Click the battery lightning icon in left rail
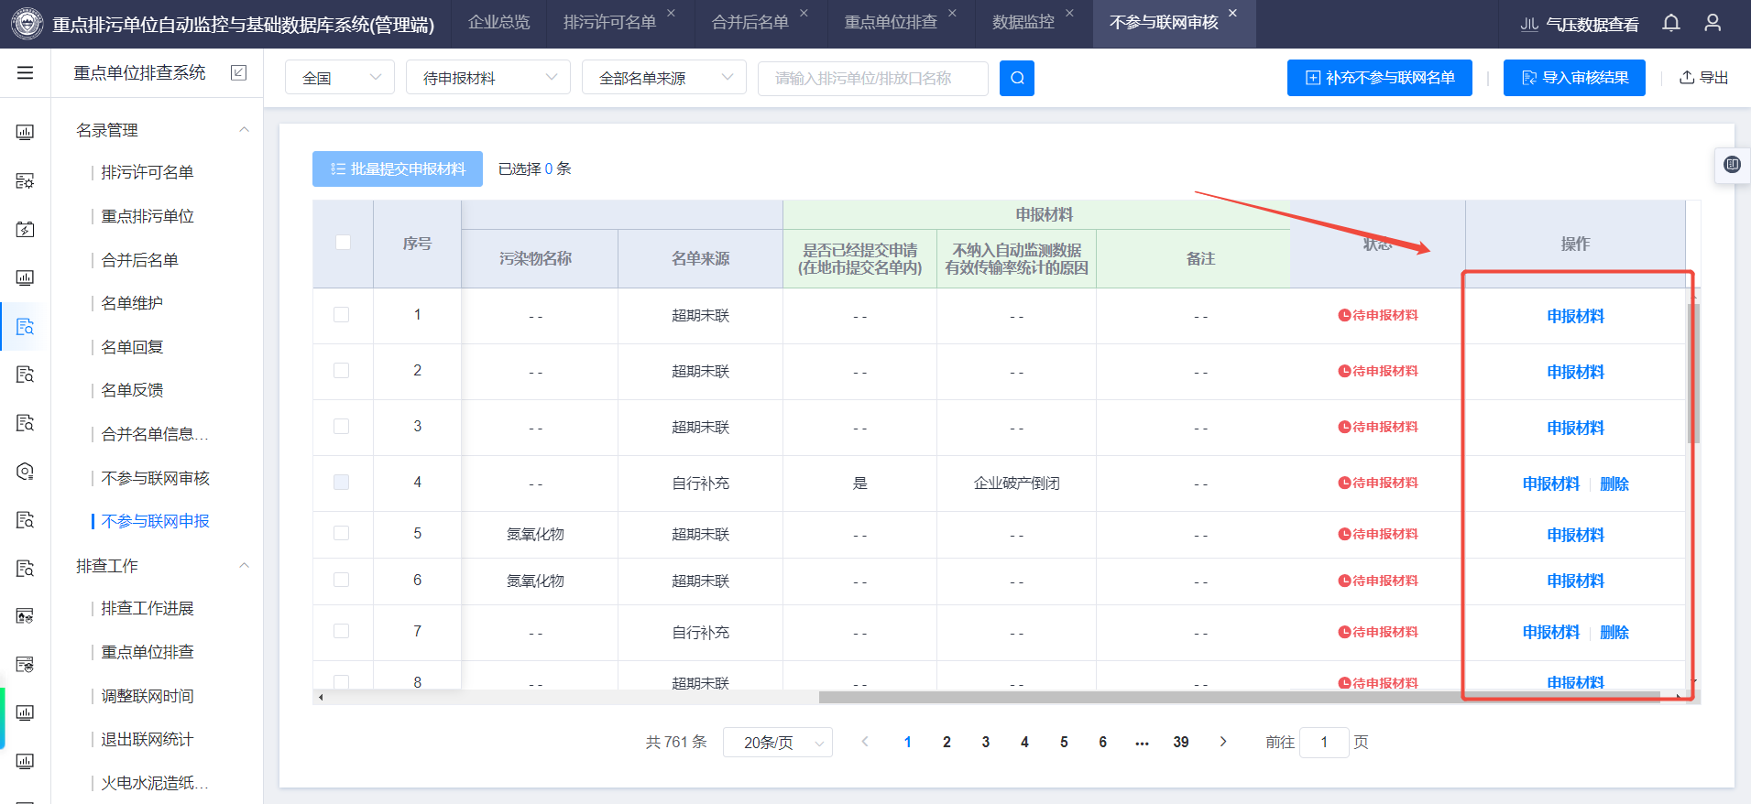The width and height of the screenshot is (1751, 804). pos(26,229)
